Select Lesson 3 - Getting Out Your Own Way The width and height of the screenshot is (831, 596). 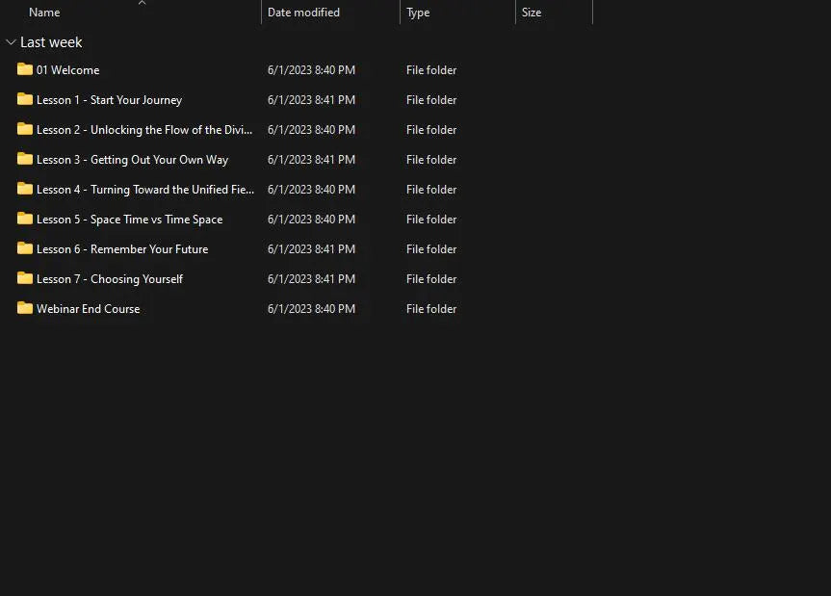(x=132, y=160)
